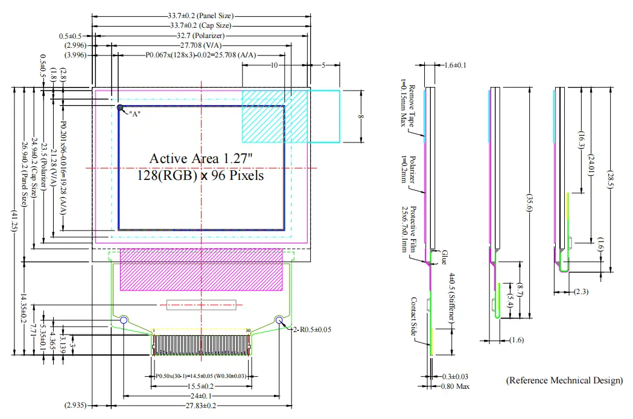Click the '(16.3)' vertical dimension
Image resolution: width=633 pixels, height=419 pixels.
tap(581, 140)
